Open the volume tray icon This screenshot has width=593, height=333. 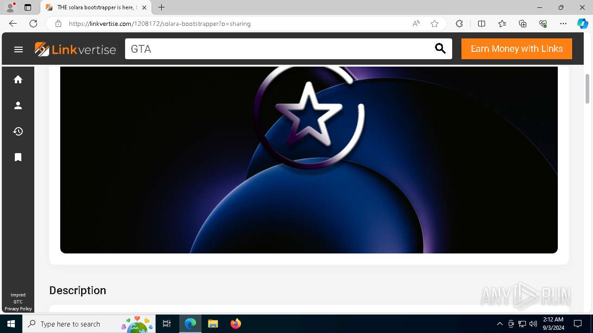(533, 324)
